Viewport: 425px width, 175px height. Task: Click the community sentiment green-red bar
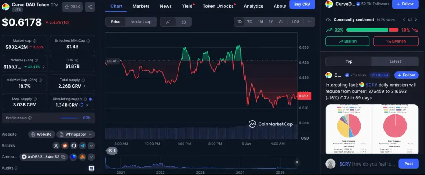click(372, 30)
